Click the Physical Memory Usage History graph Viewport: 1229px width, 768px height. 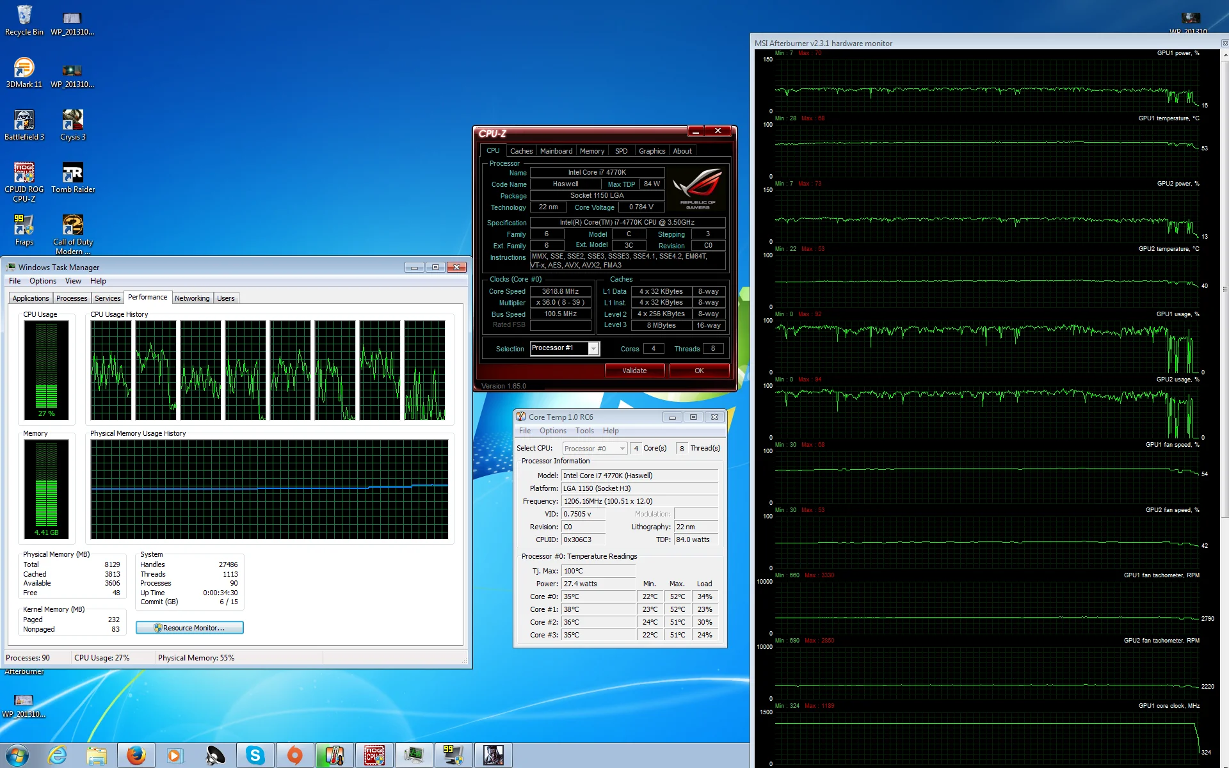coord(269,490)
